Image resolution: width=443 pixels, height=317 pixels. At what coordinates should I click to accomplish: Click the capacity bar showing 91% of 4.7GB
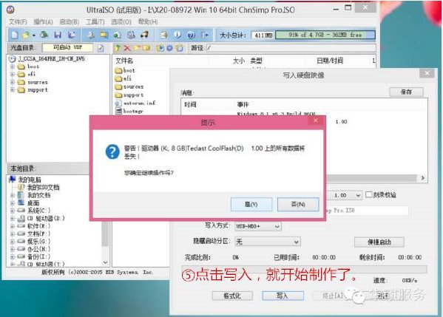325,35
